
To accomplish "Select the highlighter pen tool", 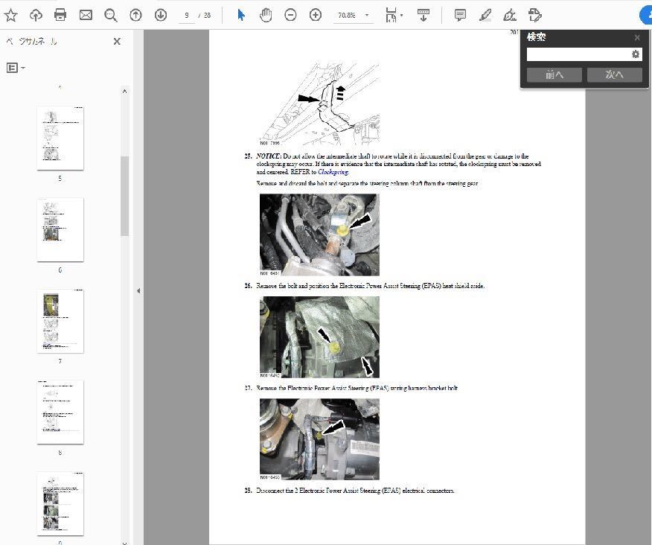I will [x=485, y=16].
